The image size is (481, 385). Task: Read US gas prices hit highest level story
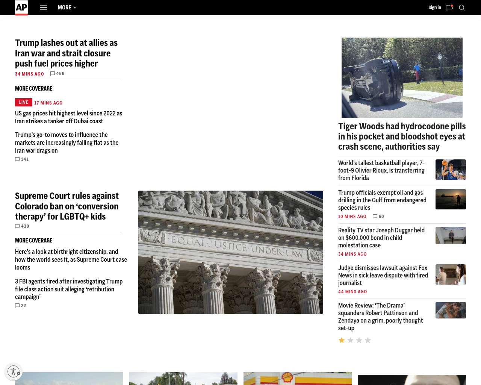pos(68,117)
